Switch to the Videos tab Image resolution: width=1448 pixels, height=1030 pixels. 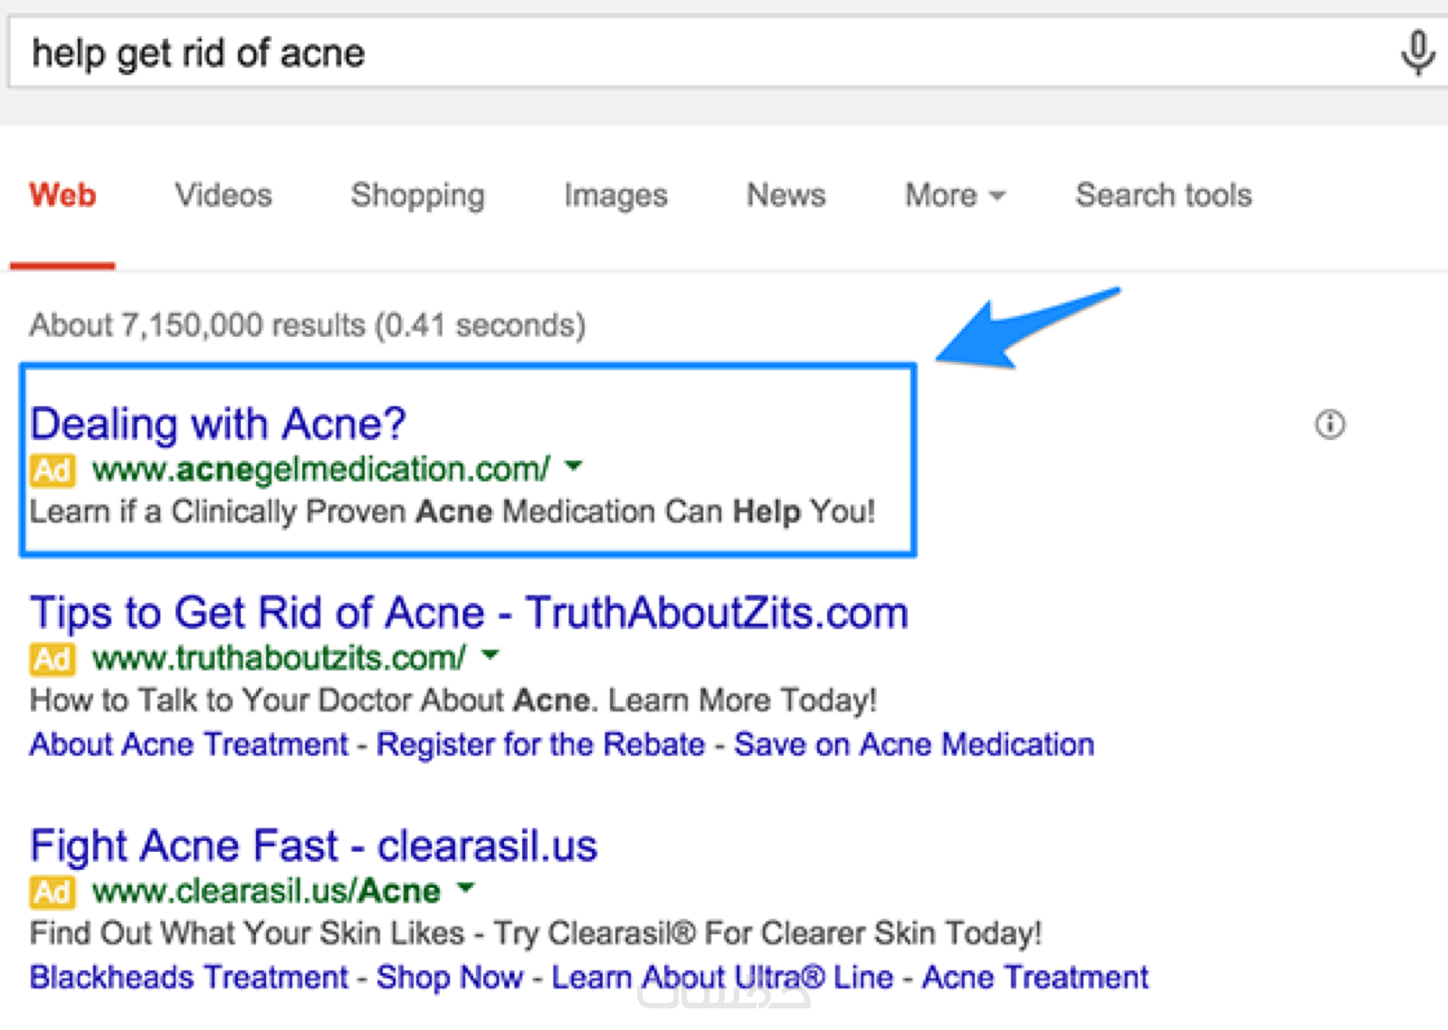point(224,196)
